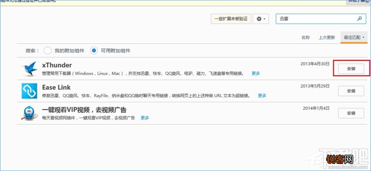Image resolution: width=371 pixels, height=171 pixels.
Task: Click the 一键观看VIP视频，去视频广告 title
Action: 84,110
